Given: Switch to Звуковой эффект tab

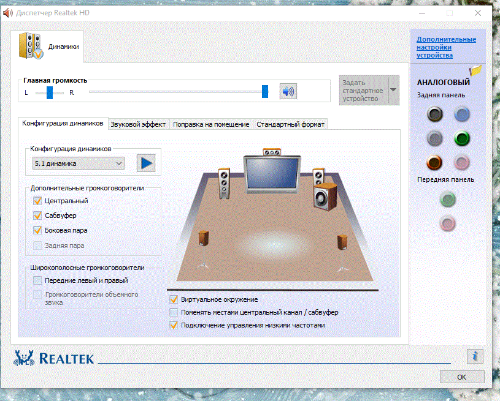Looking at the screenshot, I should tap(138, 124).
